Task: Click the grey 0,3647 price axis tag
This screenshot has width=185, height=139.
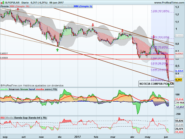Action: [179, 76]
